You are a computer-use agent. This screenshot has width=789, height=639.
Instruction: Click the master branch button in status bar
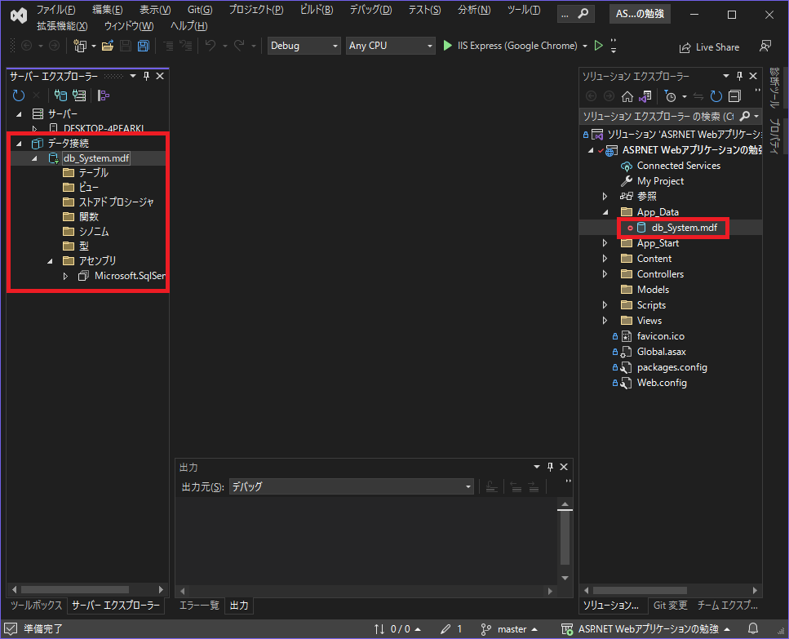508,629
